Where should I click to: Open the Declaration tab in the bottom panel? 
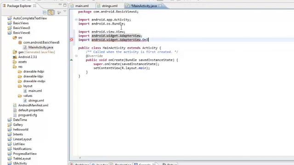click(121, 164)
